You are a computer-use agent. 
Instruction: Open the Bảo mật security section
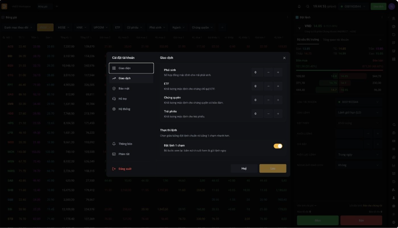[131, 88]
